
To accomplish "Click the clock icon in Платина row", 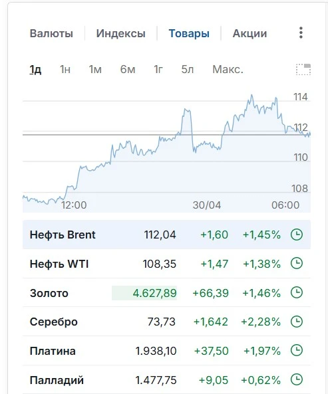I will tap(297, 351).
